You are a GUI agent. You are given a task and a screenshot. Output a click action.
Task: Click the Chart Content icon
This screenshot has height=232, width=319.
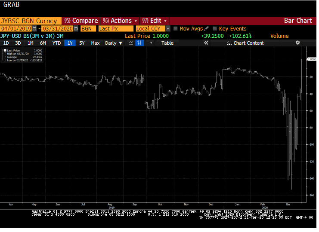[x=229, y=43]
